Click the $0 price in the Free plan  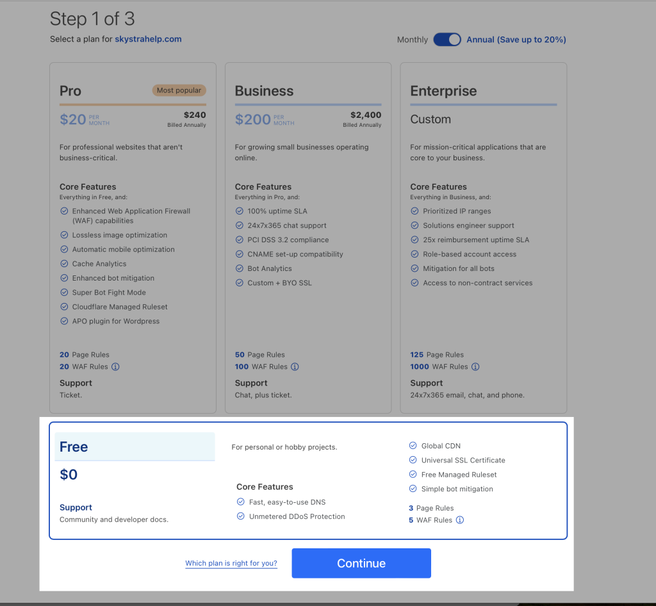pos(69,475)
